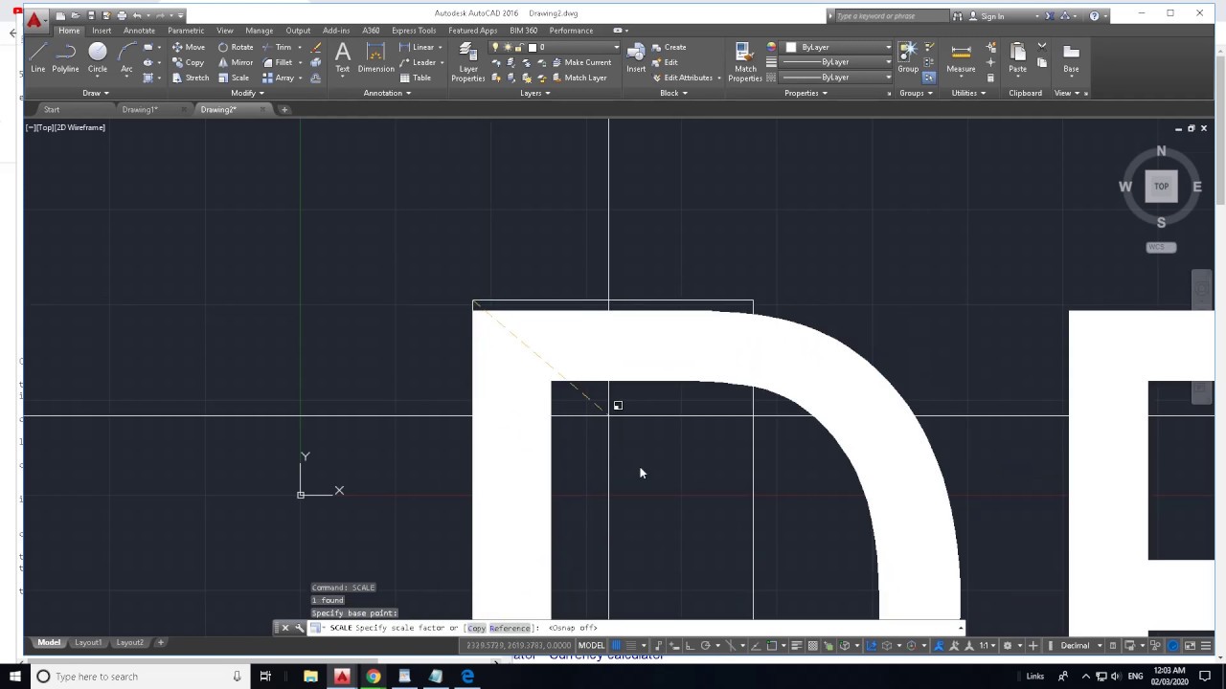The height and width of the screenshot is (689, 1226).
Task: Click the Erase tool in Modify panel
Action: tap(316, 47)
